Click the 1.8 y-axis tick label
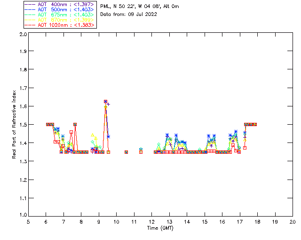This screenshot has height=240, width=301. (x=23, y=69)
